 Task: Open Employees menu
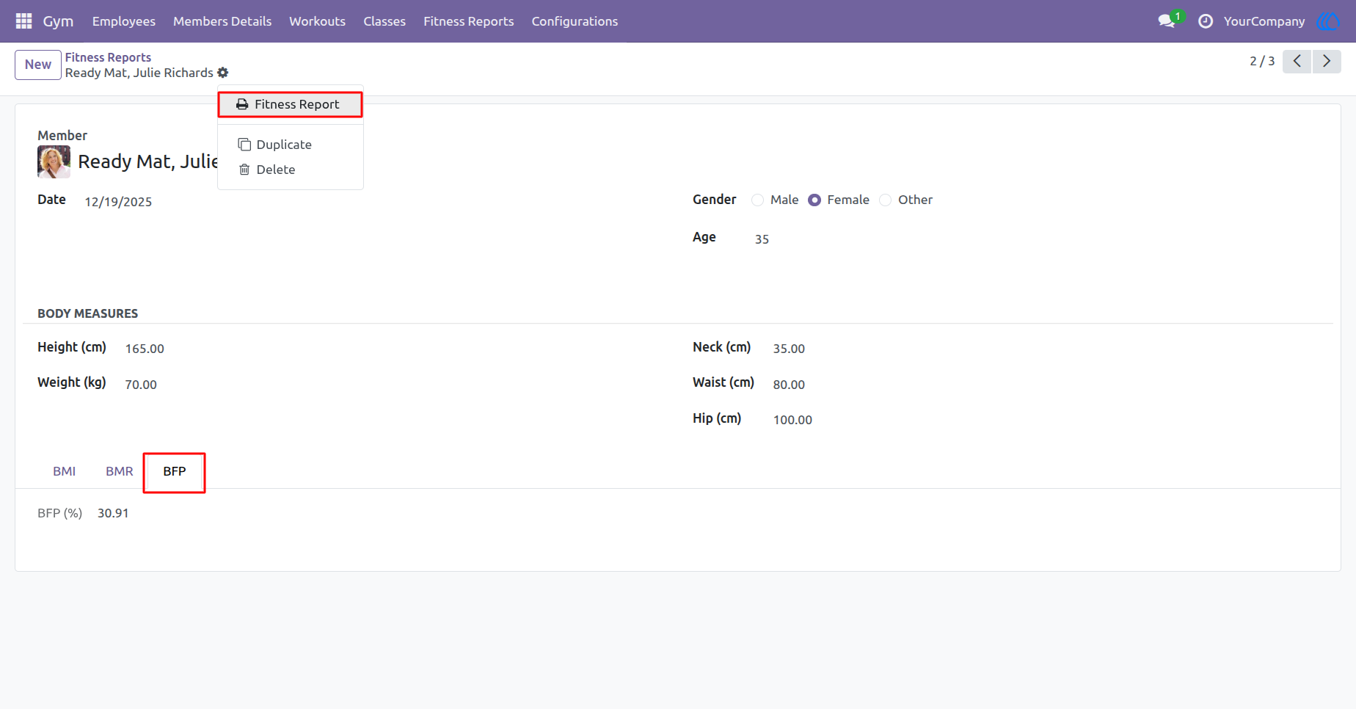[x=124, y=21]
